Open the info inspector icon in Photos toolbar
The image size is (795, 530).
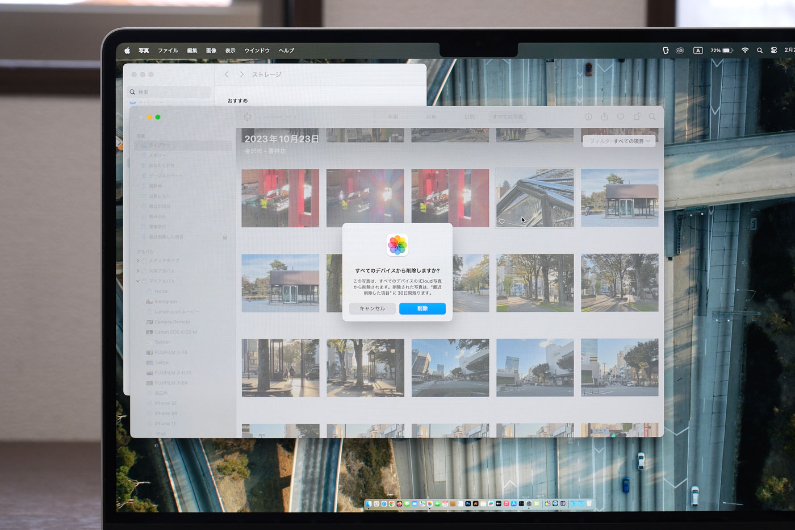[588, 116]
